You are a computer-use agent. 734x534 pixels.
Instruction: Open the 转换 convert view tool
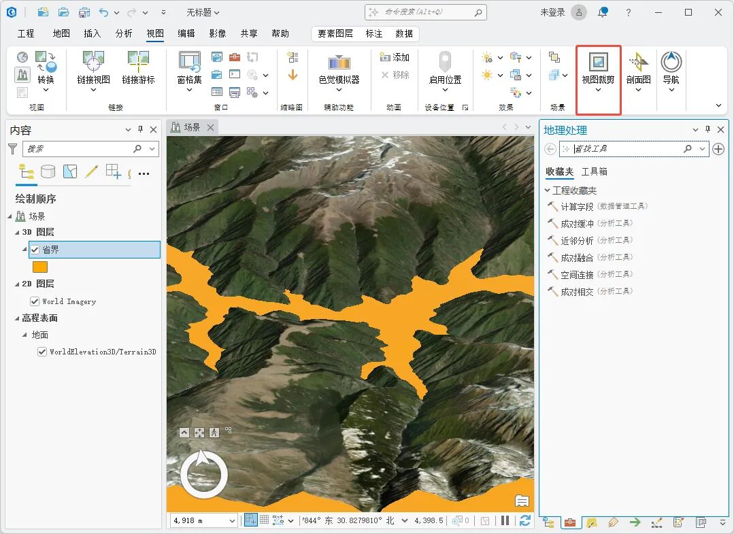[46, 70]
